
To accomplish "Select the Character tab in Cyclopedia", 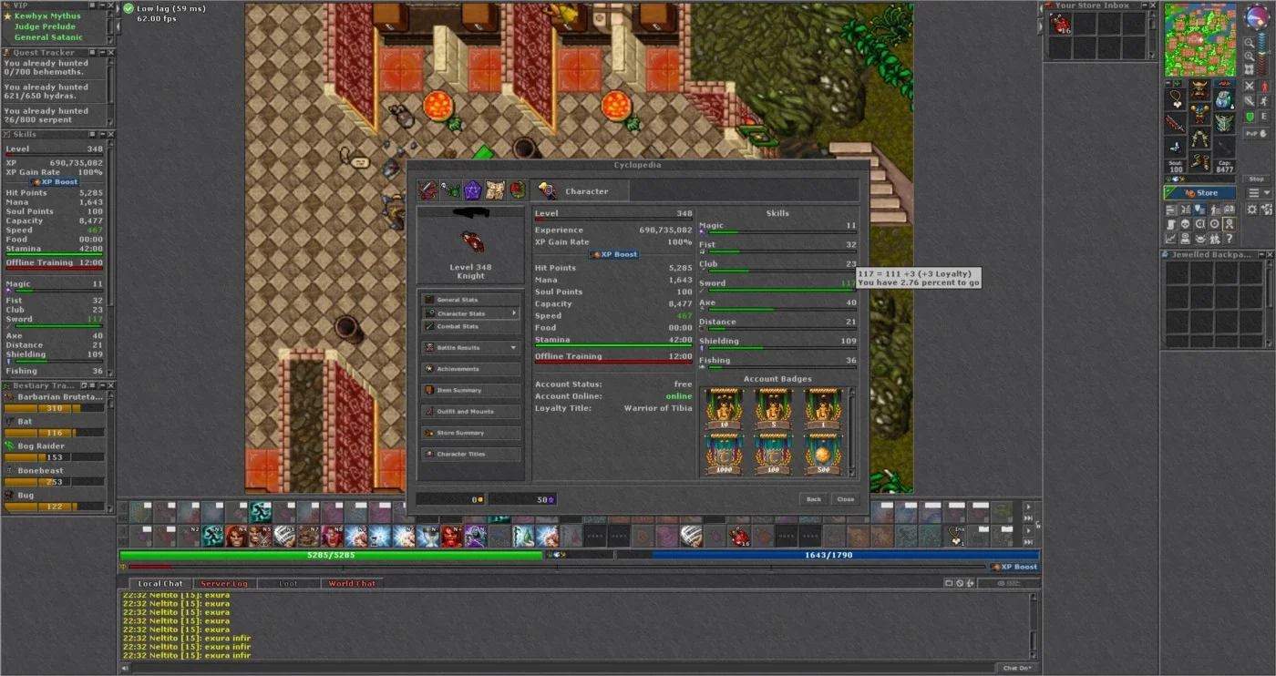I will click(x=581, y=190).
